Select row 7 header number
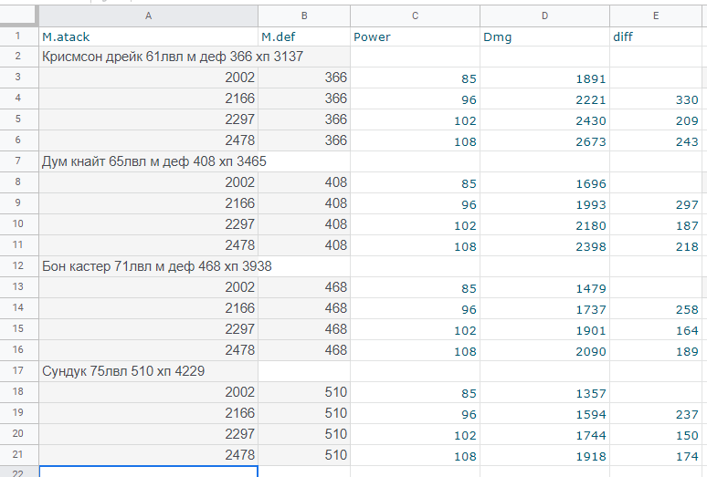The image size is (707, 477). 18,161
